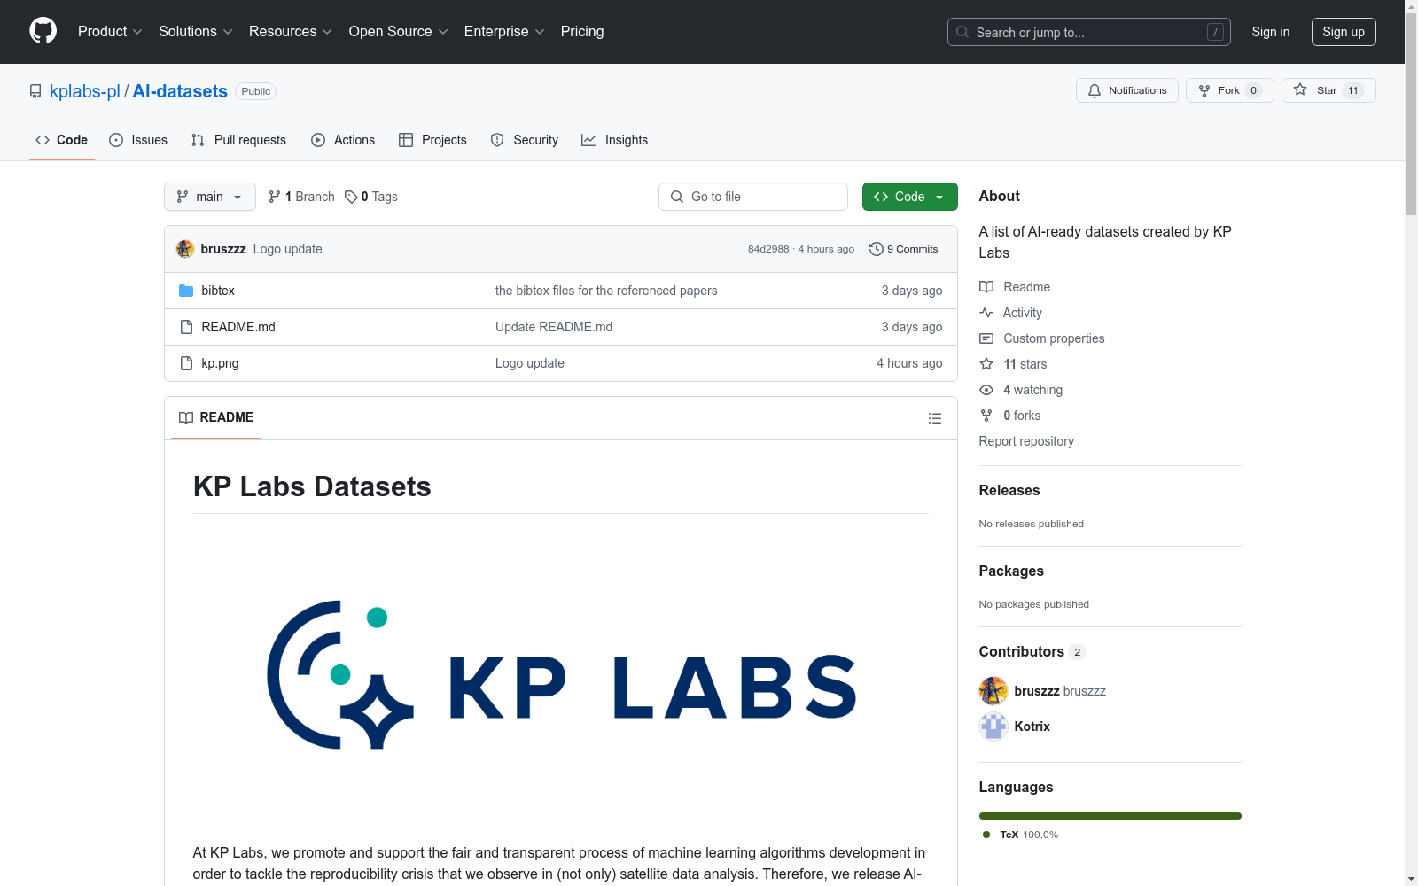Click the bell icon on Notifications

tap(1095, 90)
